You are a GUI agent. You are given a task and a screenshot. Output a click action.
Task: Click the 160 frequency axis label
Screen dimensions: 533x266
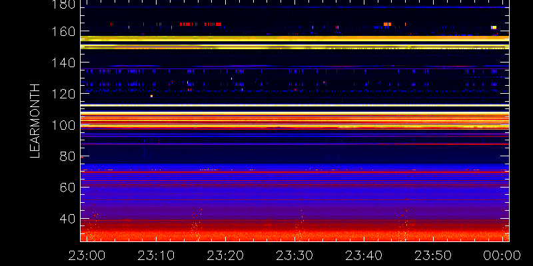click(64, 31)
